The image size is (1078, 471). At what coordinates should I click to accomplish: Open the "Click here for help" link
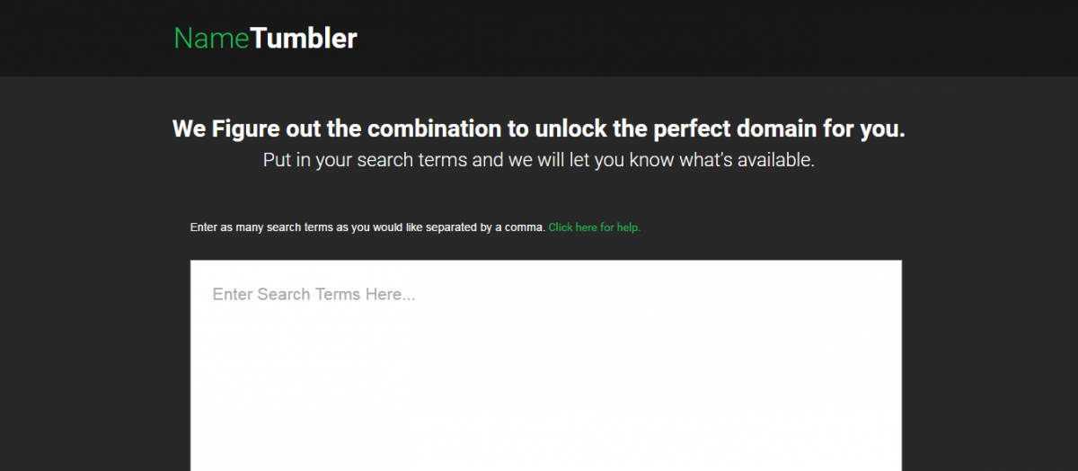click(x=595, y=227)
